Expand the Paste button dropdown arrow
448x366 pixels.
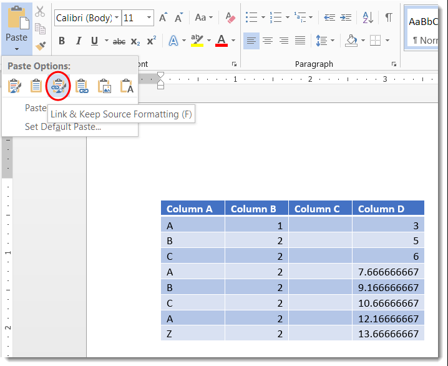click(17, 49)
